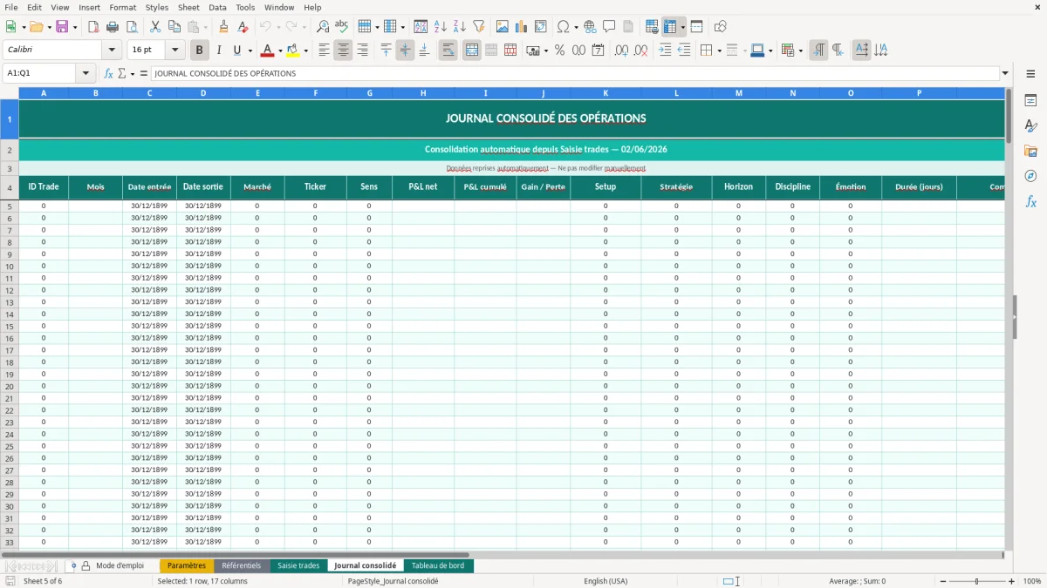
Task: Toggle Center Horizontally alignment
Action: pos(343,51)
